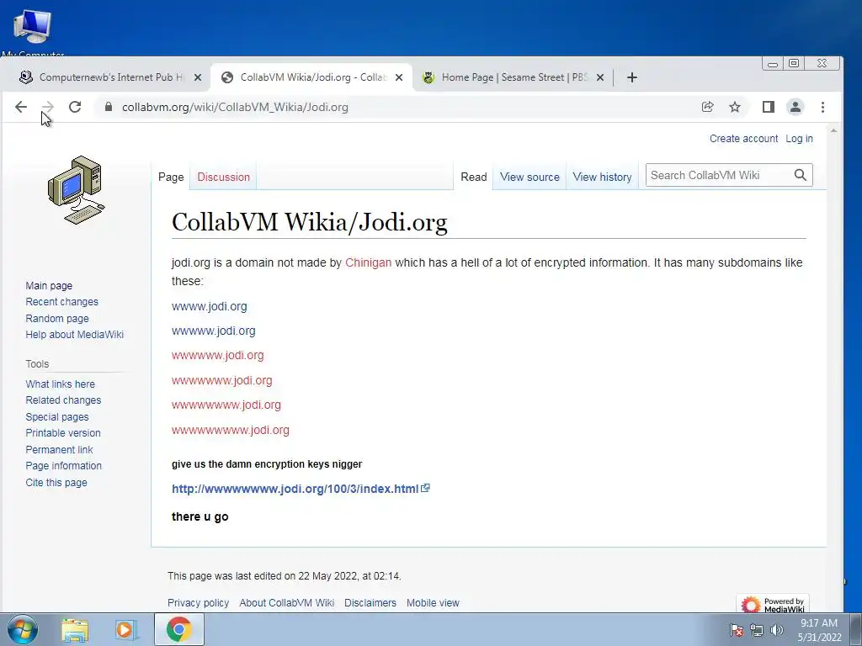Open Permanent link tool
The width and height of the screenshot is (862, 646).
pos(59,449)
